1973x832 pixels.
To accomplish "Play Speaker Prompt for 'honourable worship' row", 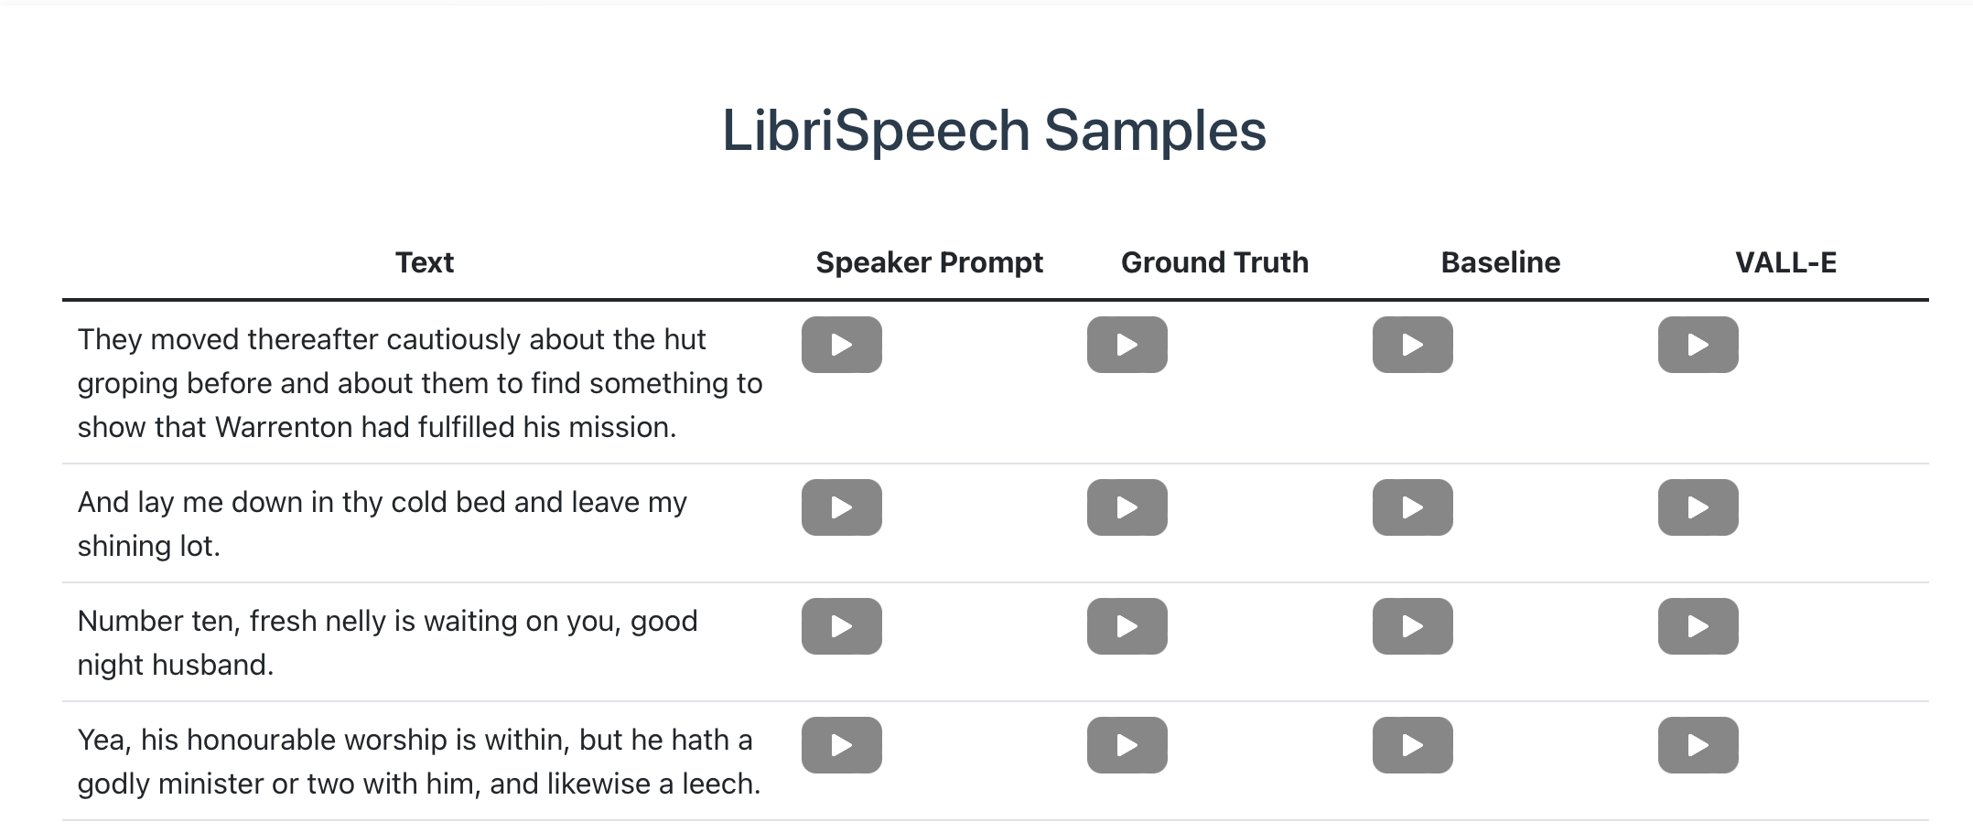I will point(842,745).
